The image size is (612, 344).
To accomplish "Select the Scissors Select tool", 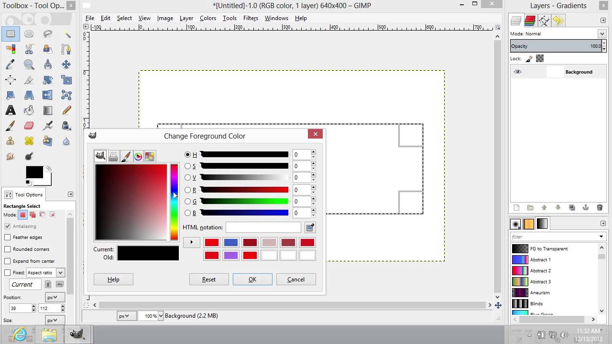I will point(29,49).
